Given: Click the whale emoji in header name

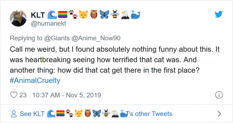Looking at the screenshot, I should [135, 15].
